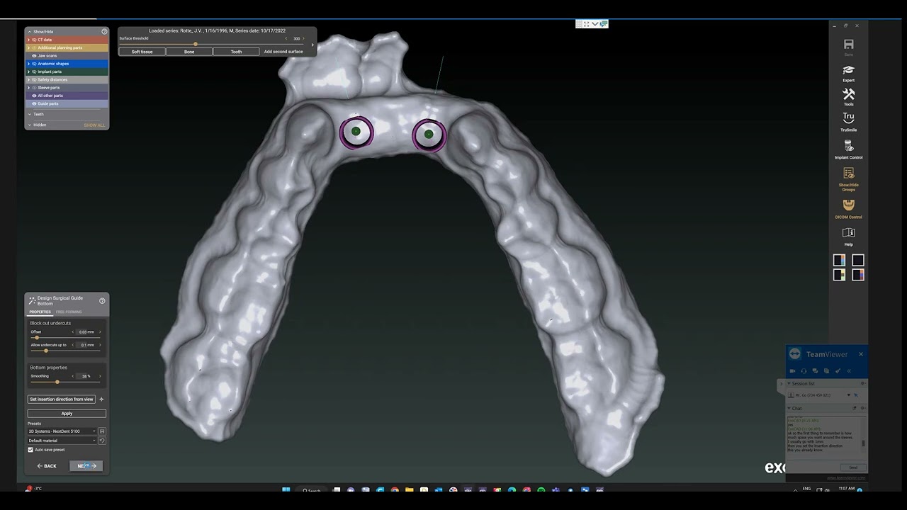Toggle visibility eye for CT data

(x=34, y=40)
